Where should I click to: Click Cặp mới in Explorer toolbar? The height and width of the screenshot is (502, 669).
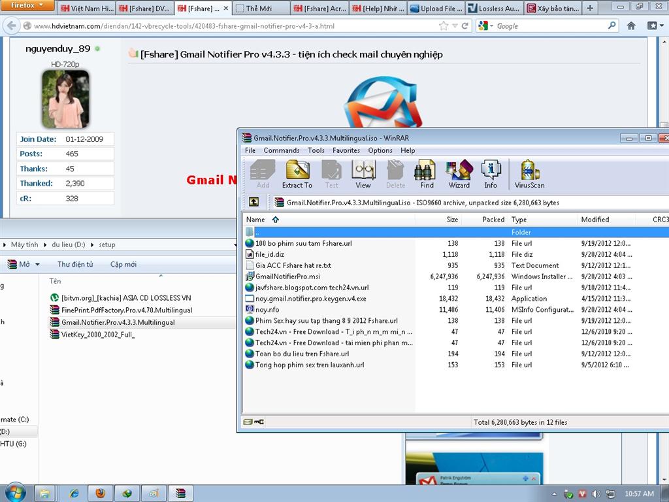[x=123, y=265]
